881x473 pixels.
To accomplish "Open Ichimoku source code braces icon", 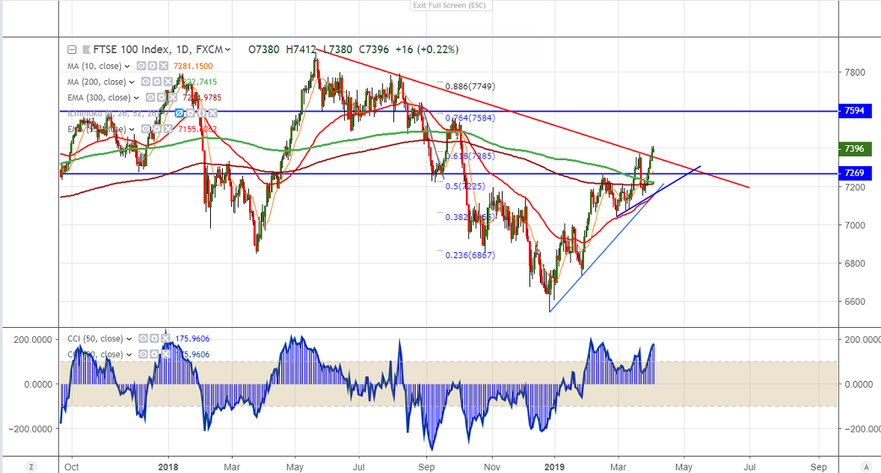I will [202, 113].
